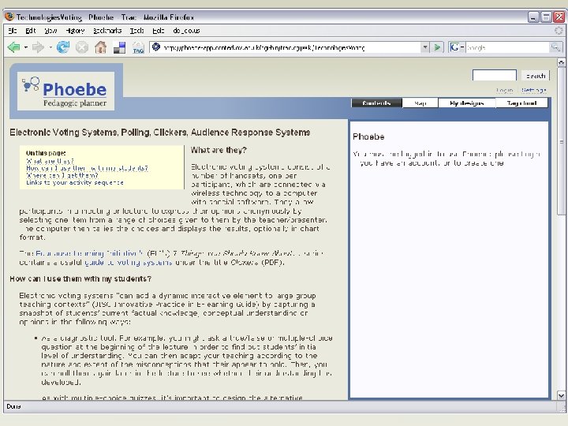Switch to the Tag cloud tab
568x426 pixels.
(521, 103)
